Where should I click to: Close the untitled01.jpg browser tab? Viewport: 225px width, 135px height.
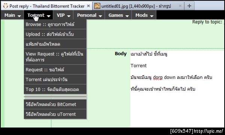point(180,6)
